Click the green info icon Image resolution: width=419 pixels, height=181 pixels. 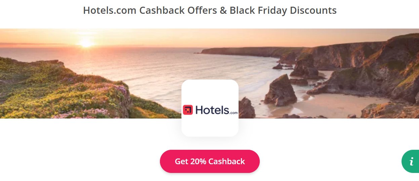[x=411, y=162]
